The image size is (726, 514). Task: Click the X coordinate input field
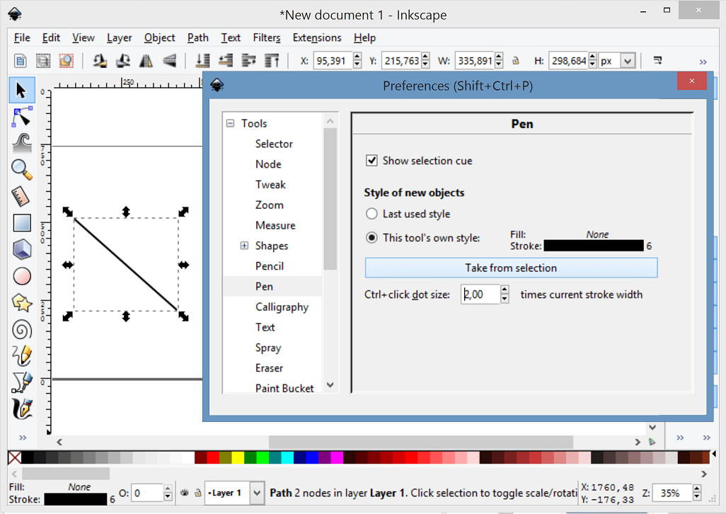pos(333,60)
